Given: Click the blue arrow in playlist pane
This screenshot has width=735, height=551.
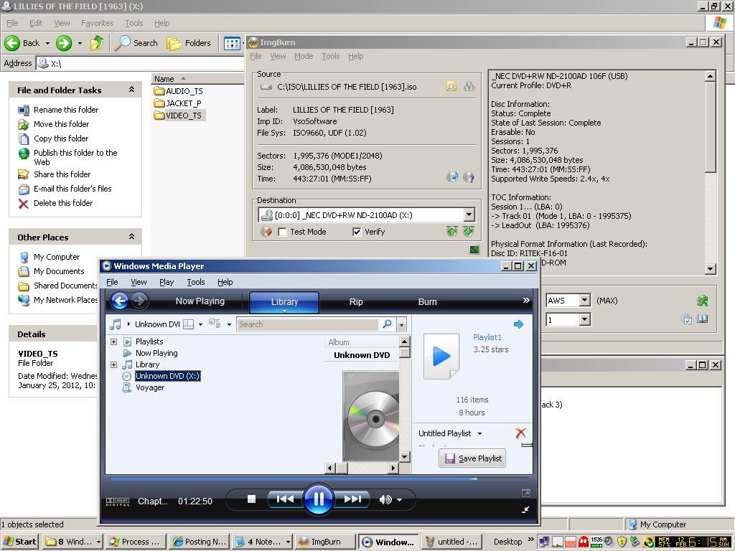Looking at the screenshot, I should point(518,324).
